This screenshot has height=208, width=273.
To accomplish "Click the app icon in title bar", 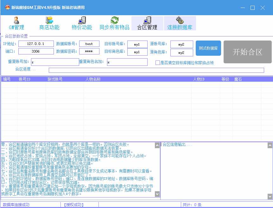I will [x=8, y=8].
